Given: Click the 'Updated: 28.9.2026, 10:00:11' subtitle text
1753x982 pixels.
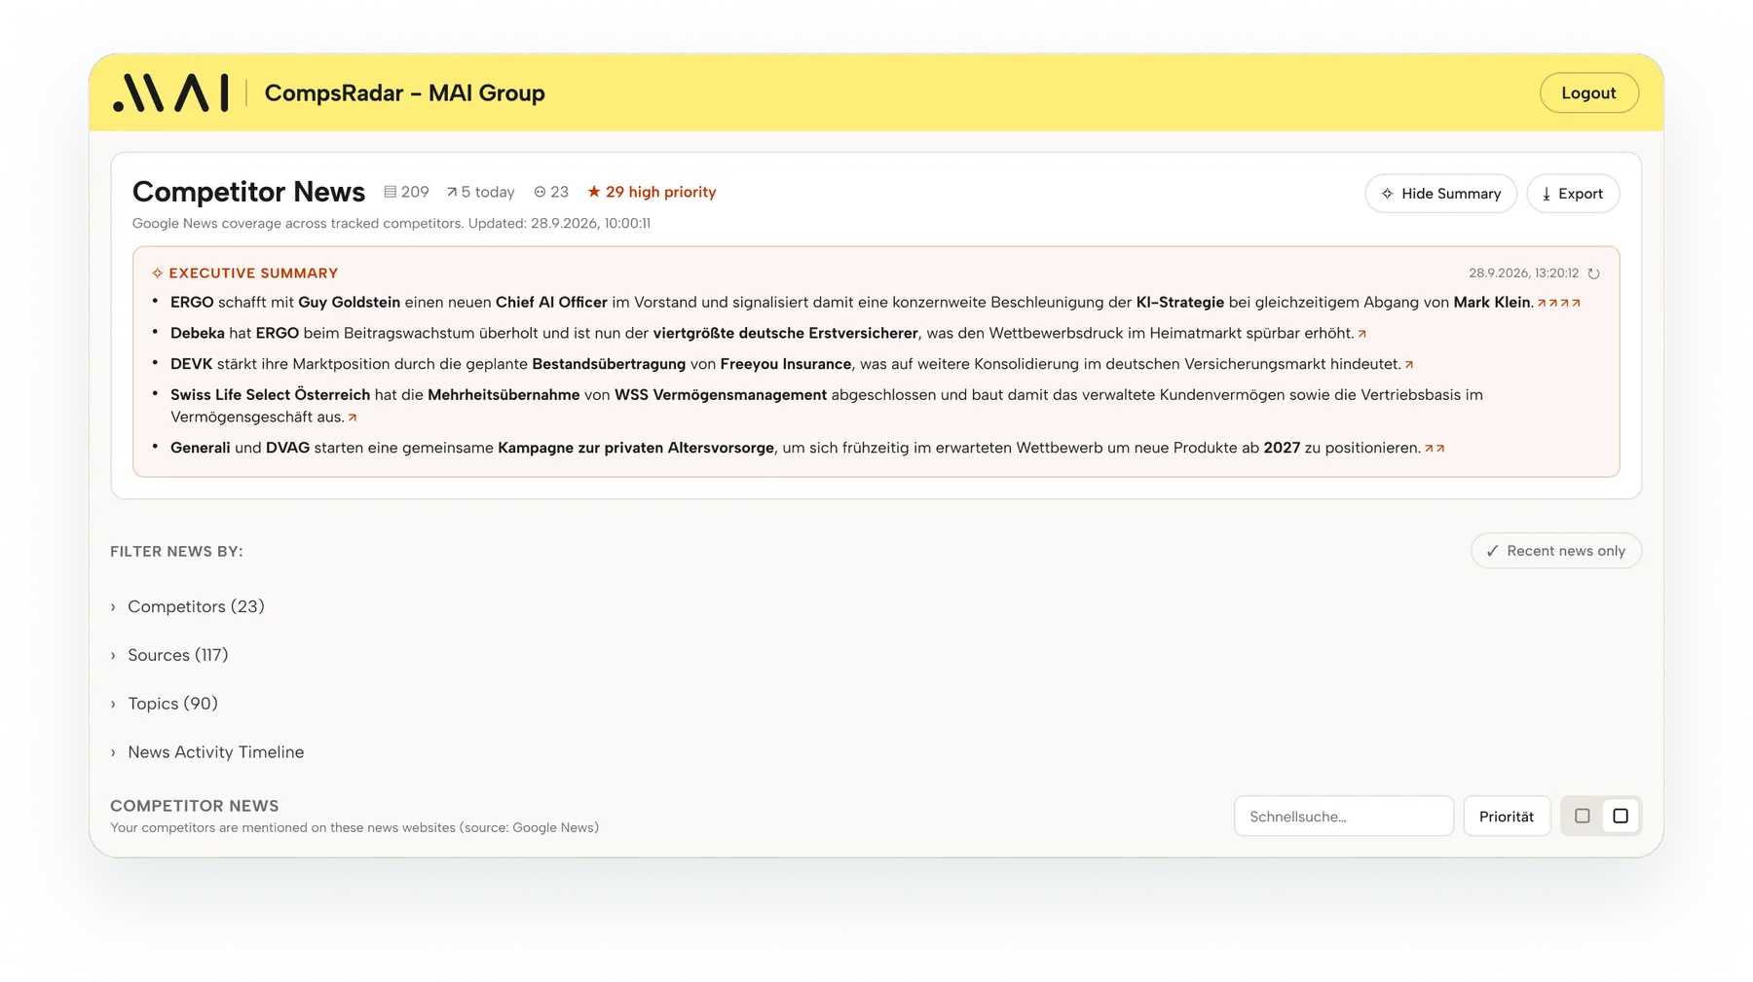Looking at the screenshot, I should pyautogui.click(x=559, y=224).
